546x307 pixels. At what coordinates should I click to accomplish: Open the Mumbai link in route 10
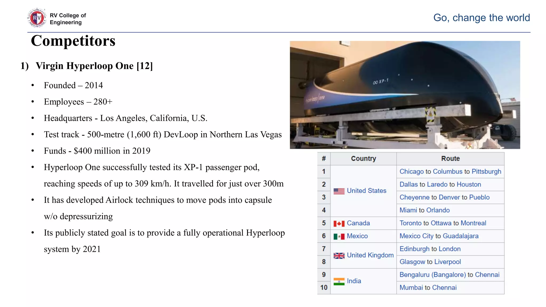pos(411,288)
